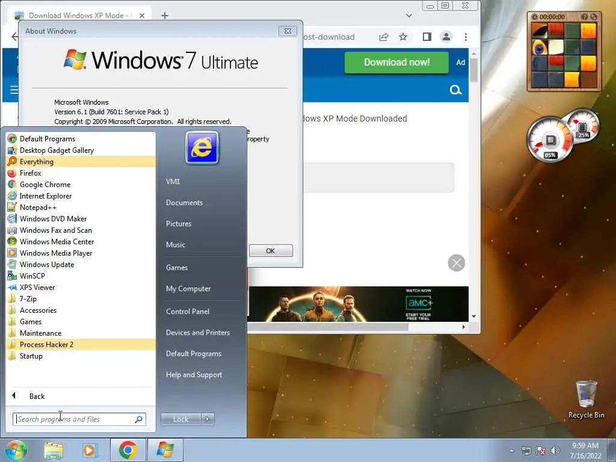Click the horizontal scrollbar's right arrow
The width and height of the screenshot is (616, 462).
point(464,327)
